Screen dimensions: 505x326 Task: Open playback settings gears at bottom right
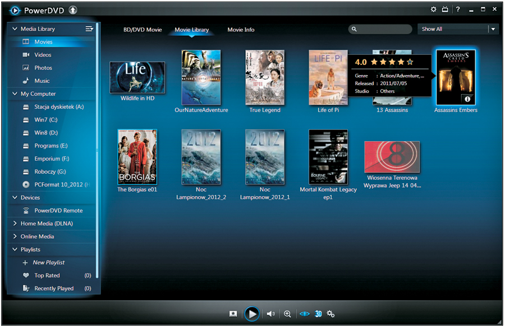[x=330, y=314]
